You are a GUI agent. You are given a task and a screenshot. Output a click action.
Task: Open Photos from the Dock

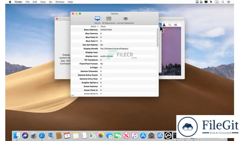click(x=101, y=135)
